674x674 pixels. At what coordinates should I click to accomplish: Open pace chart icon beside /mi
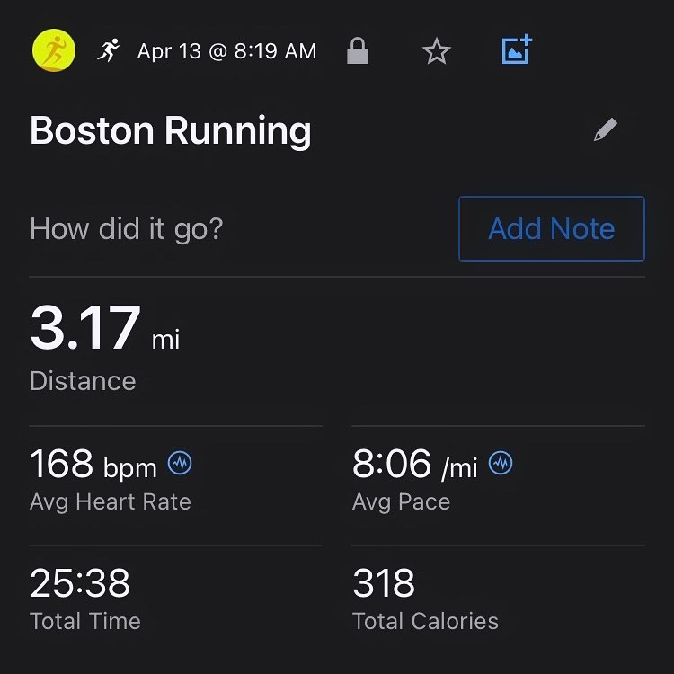[x=501, y=464]
